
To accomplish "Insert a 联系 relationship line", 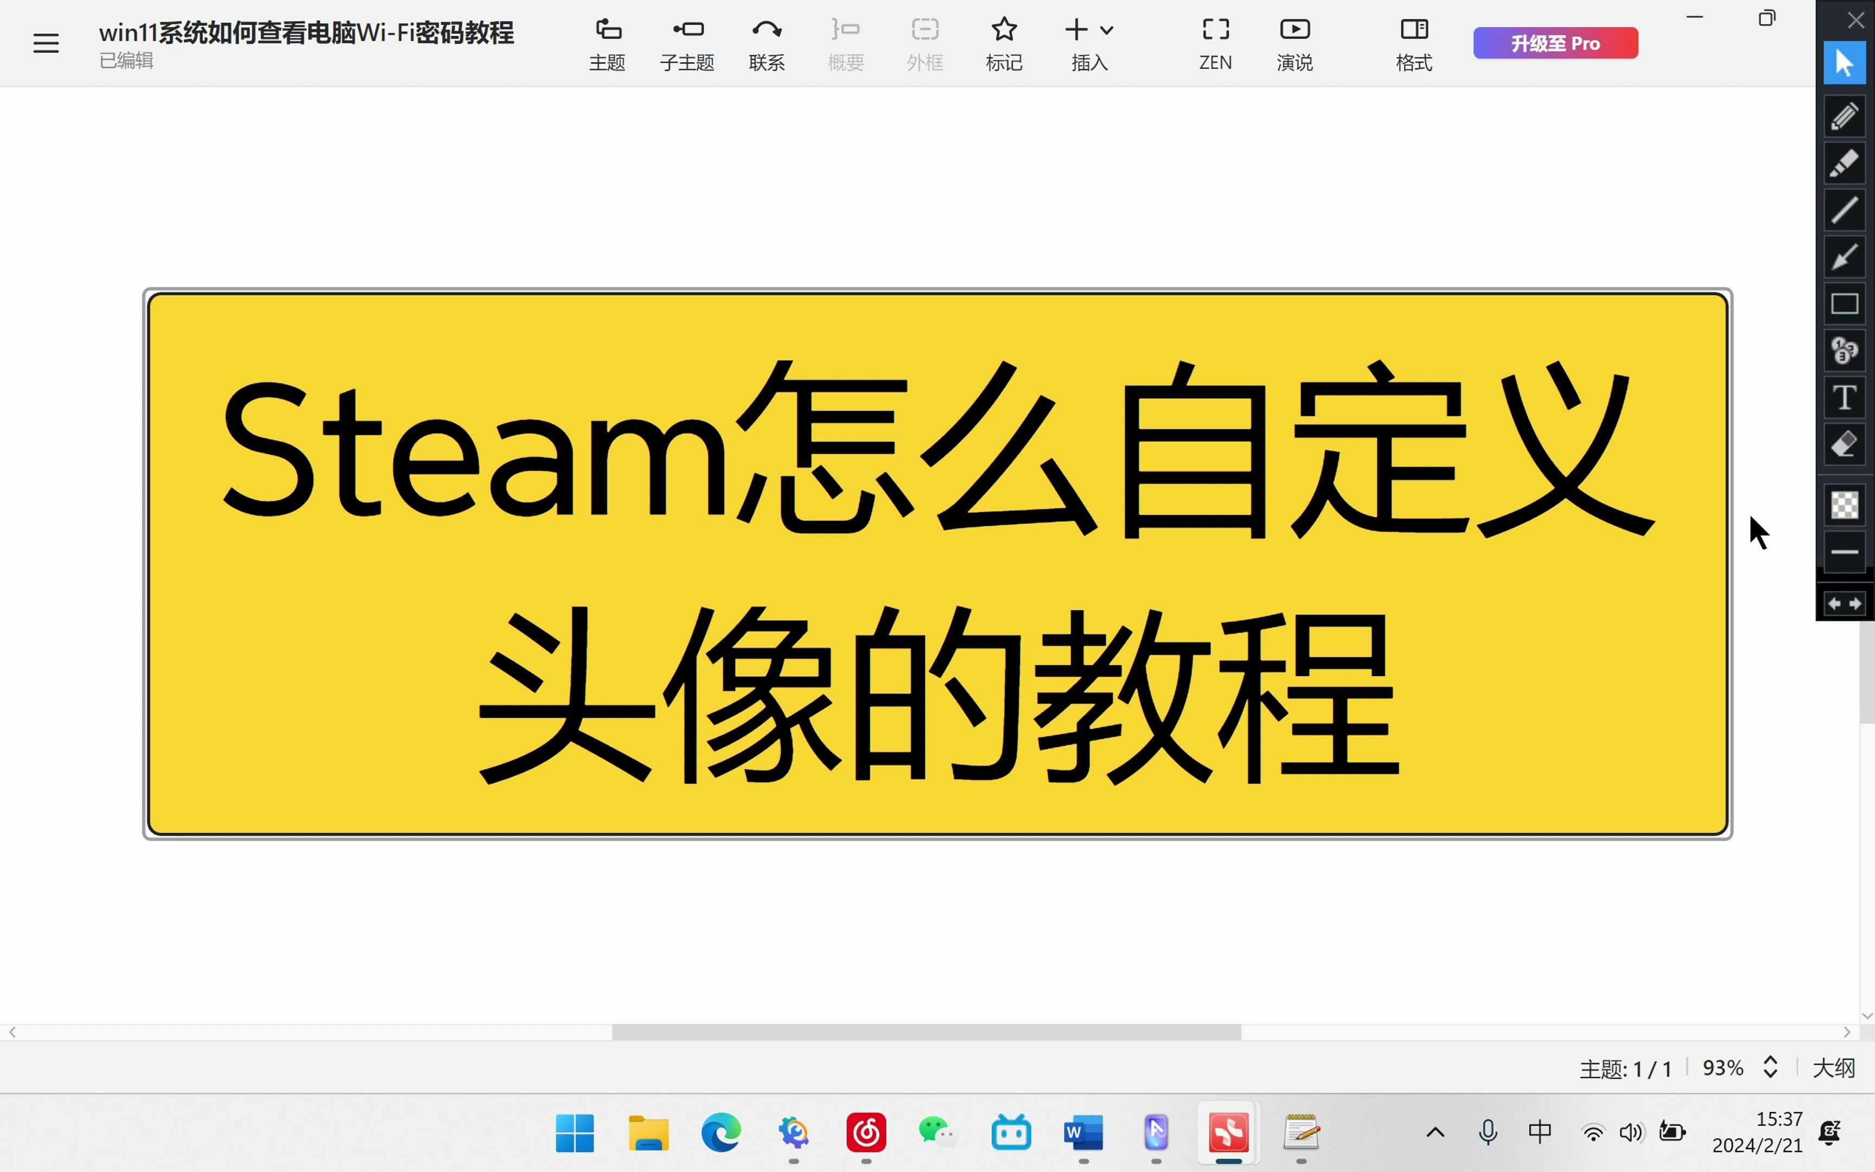I will tap(767, 44).
